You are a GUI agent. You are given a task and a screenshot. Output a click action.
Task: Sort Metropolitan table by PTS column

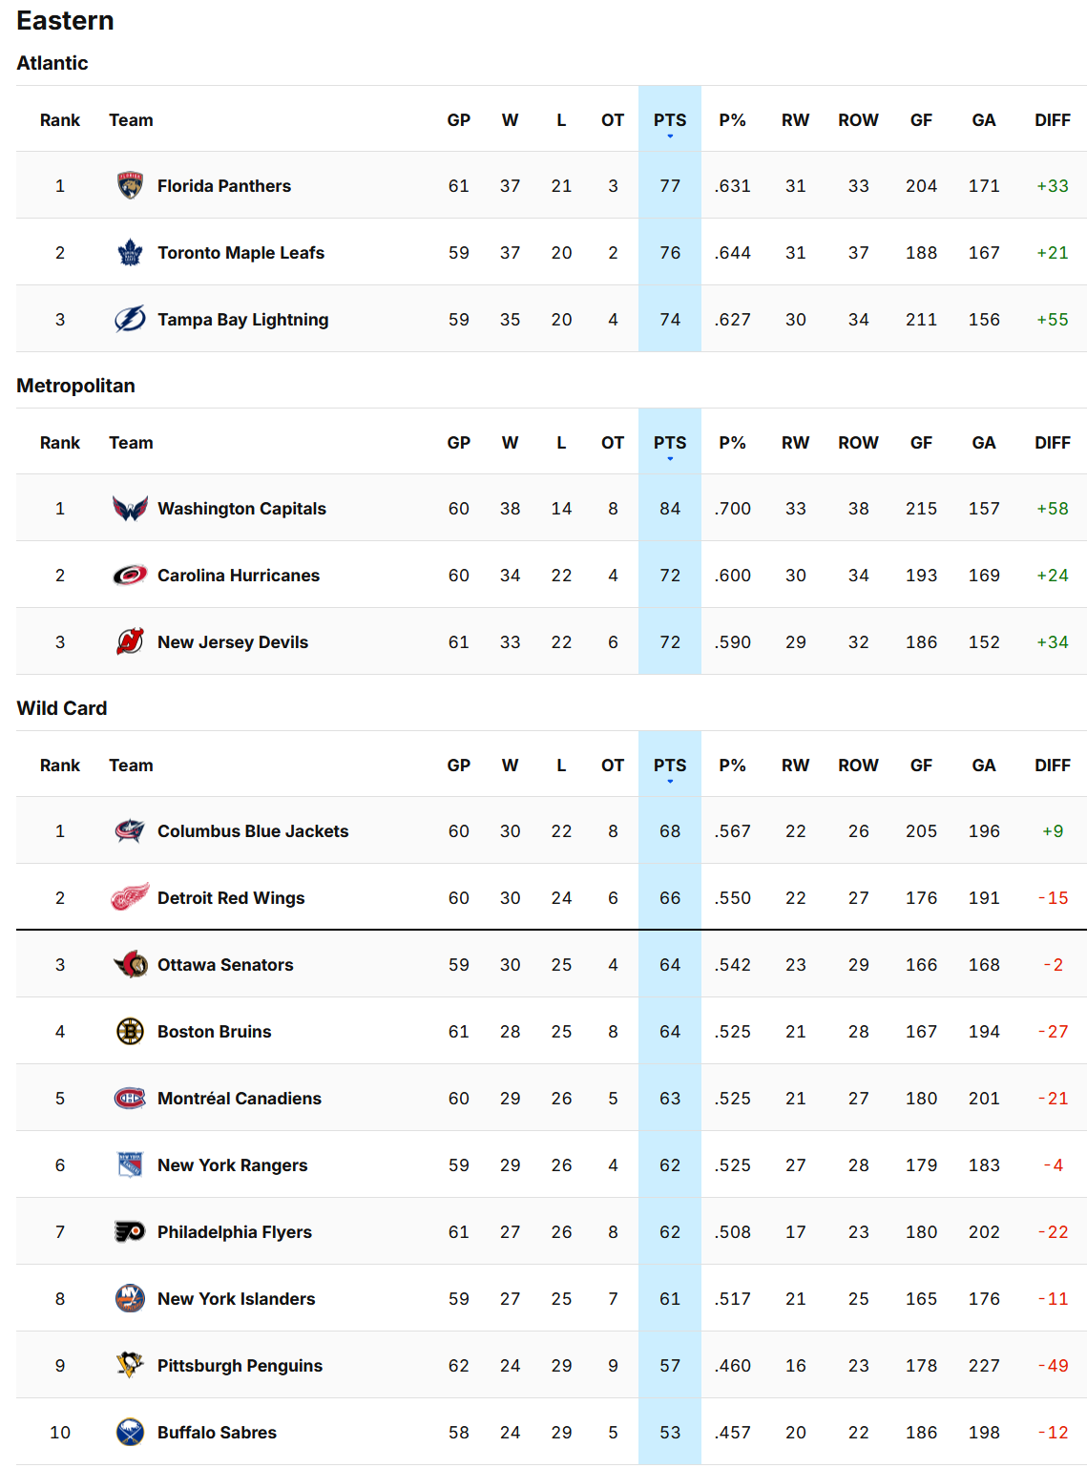670,443
